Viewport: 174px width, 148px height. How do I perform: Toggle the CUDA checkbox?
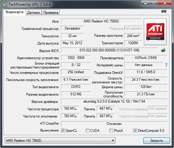[x=87, y=130]
